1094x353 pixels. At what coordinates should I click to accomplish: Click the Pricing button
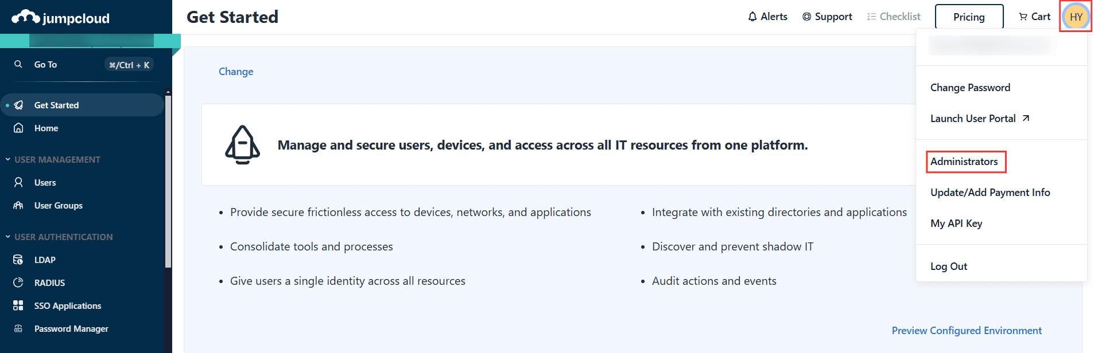point(969,17)
